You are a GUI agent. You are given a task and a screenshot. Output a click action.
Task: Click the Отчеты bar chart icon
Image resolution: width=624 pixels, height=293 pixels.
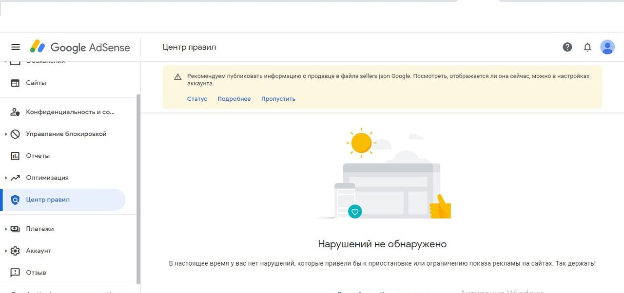point(15,156)
